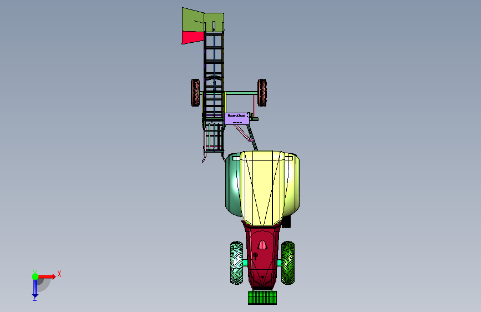Select the purple labelled box on the implement
Screen dimensions: 481x312
[236, 119]
